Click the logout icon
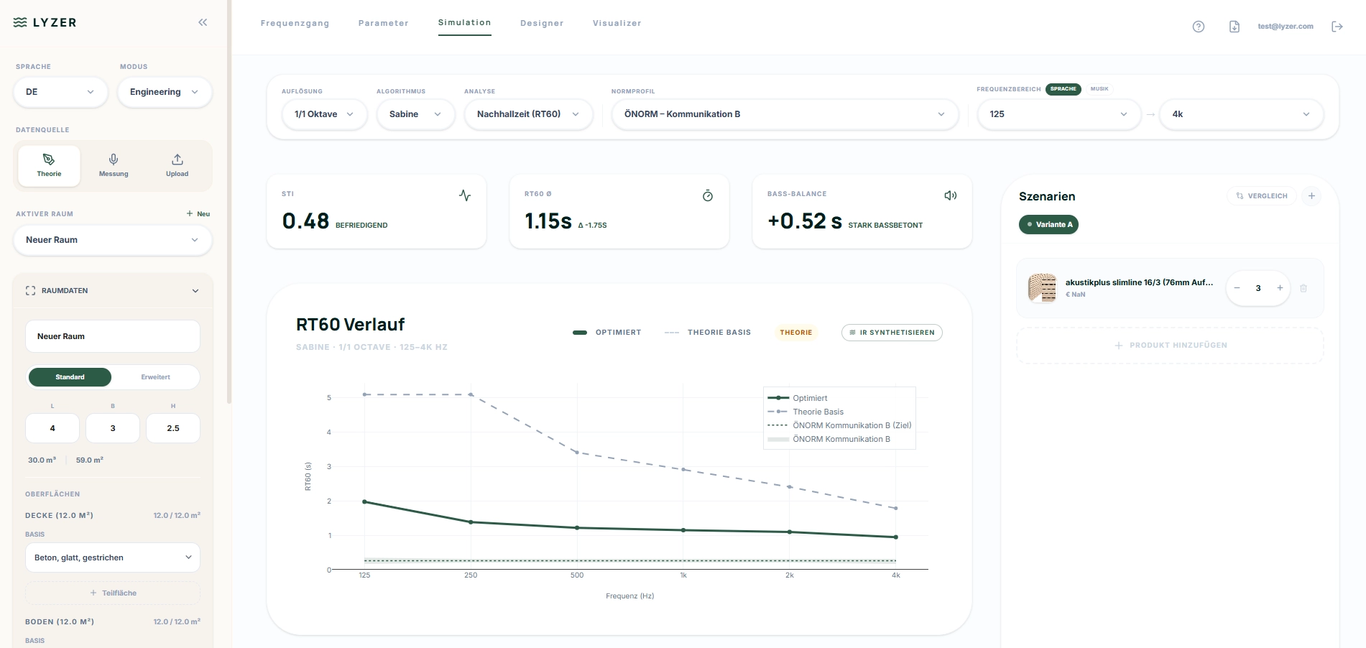 [1337, 27]
